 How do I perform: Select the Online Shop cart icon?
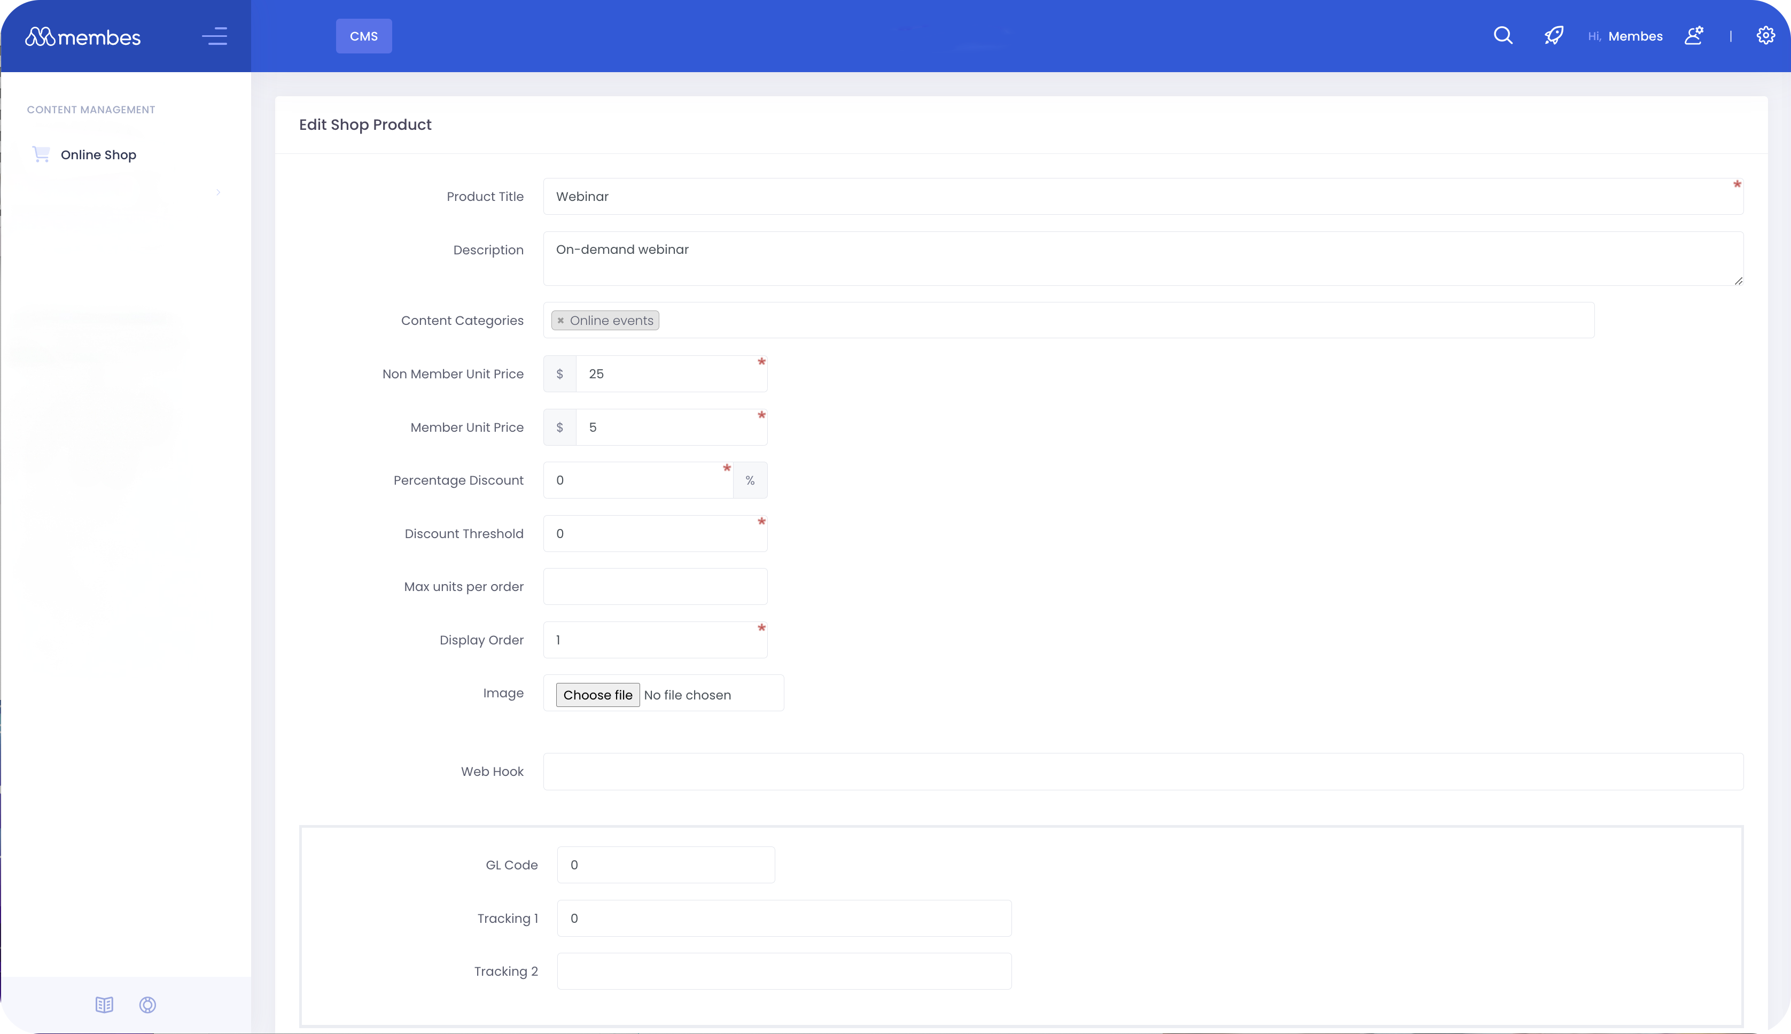[x=41, y=153]
